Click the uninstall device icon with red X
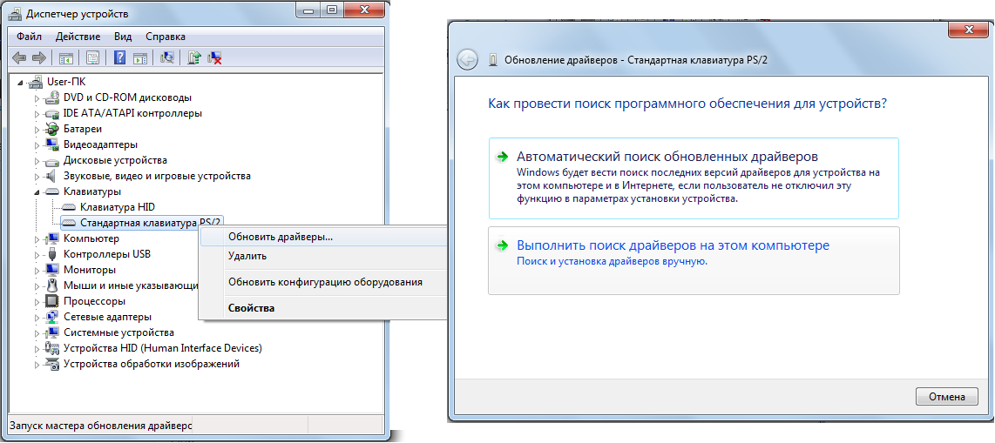 (215, 57)
